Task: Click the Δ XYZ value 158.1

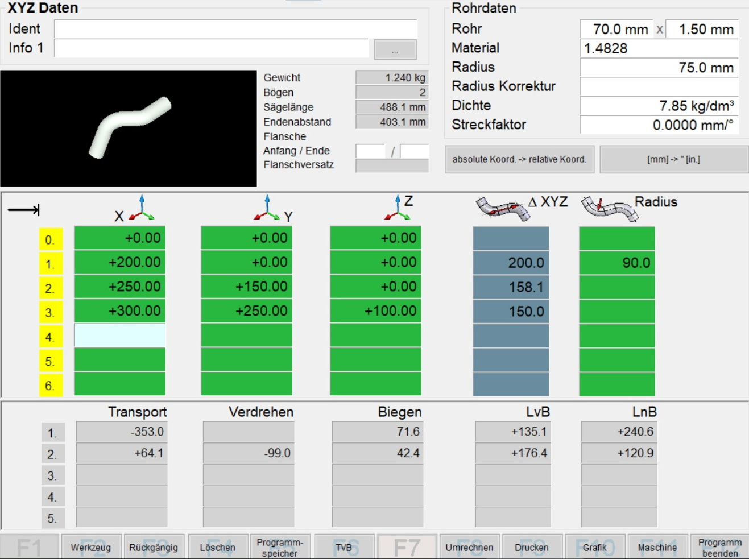Action: (511, 287)
